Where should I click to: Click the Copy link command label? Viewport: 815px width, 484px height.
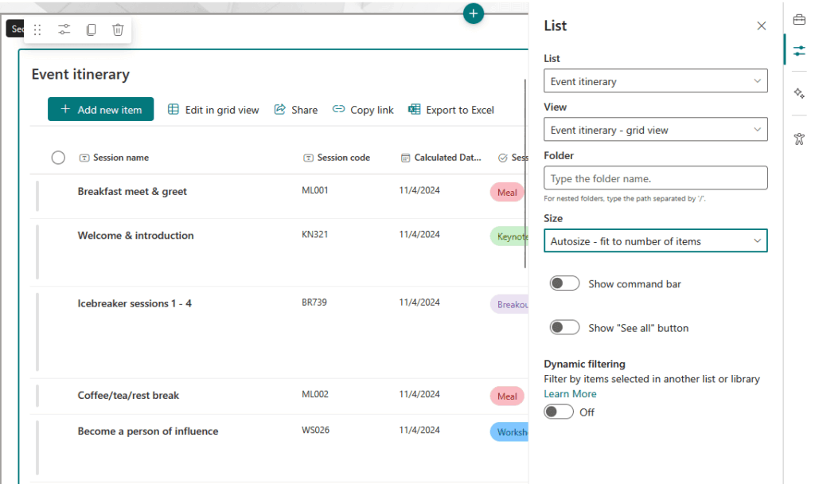click(x=372, y=110)
